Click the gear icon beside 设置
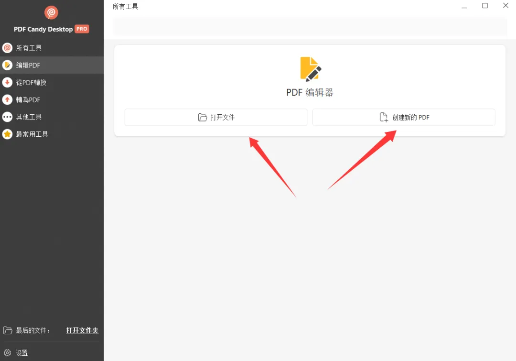This screenshot has height=361, width=516. (7, 353)
